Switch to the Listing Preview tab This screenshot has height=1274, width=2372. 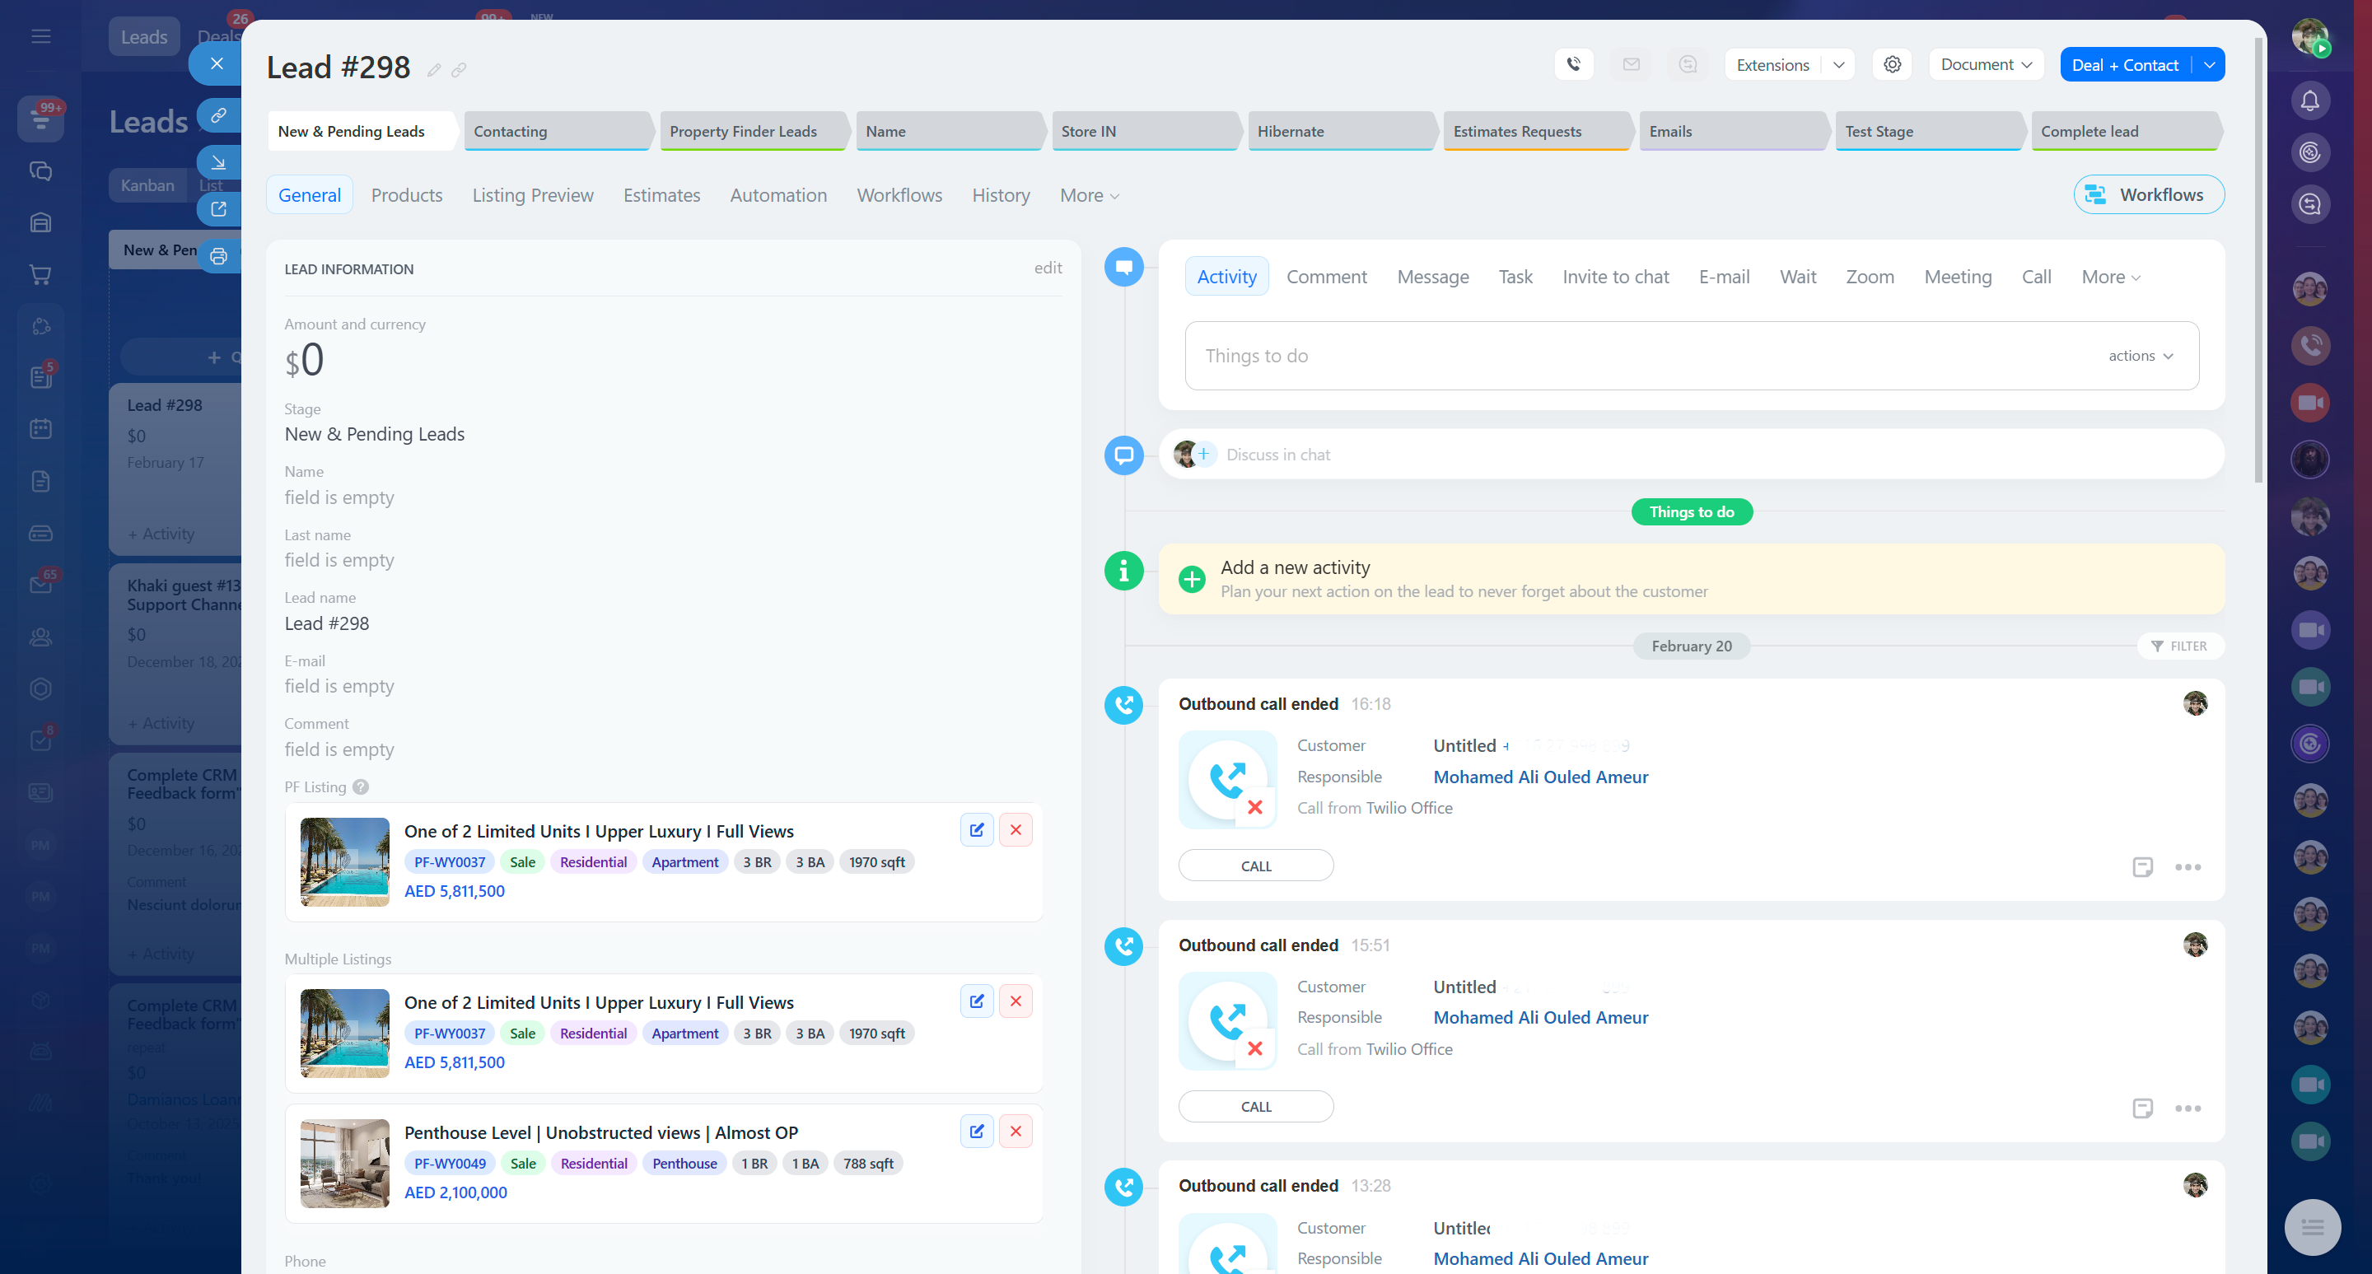[x=532, y=195]
